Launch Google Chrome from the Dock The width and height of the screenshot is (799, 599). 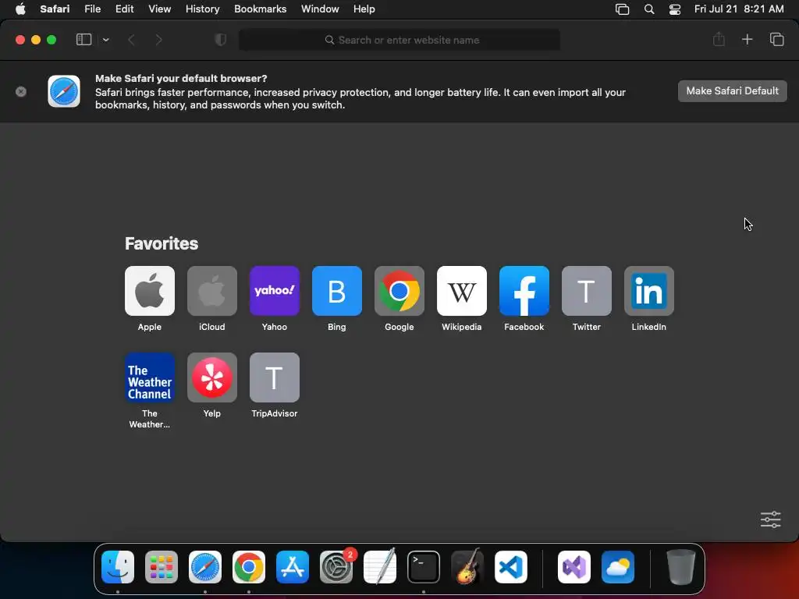coord(249,567)
